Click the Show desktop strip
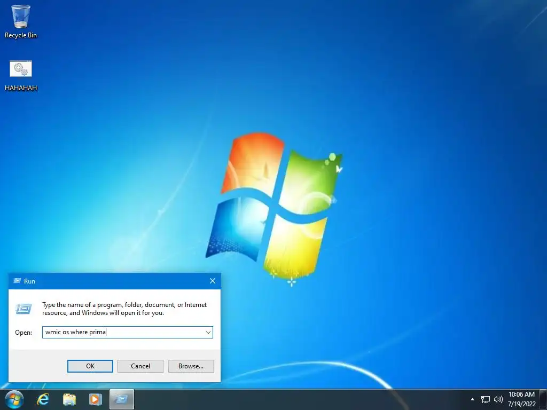This screenshot has width=547, height=410. point(543,399)
